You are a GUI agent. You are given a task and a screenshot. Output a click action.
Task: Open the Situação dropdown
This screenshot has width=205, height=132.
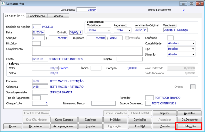[x=181, y=54]
